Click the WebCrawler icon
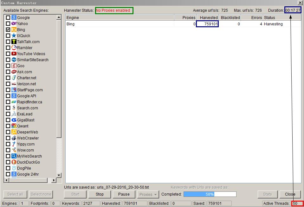The image size is (304, 207). click(14, 138)
